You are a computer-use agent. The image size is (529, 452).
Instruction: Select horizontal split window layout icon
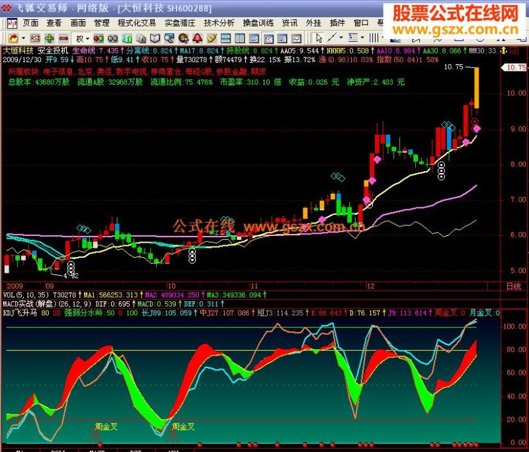tap(225, 38)
